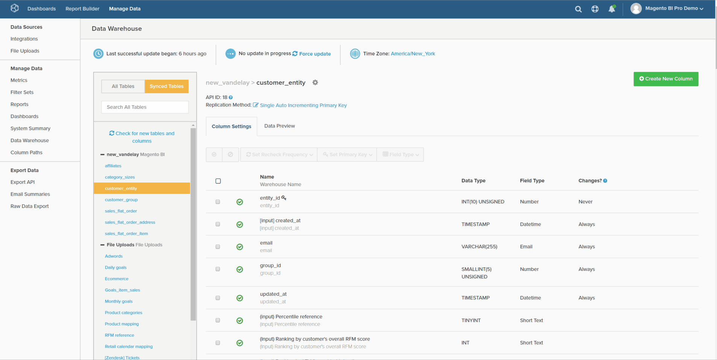This screenshot has width=717, height=360.
Task: Click the Changes? column help icon
Action: [605, 181]
